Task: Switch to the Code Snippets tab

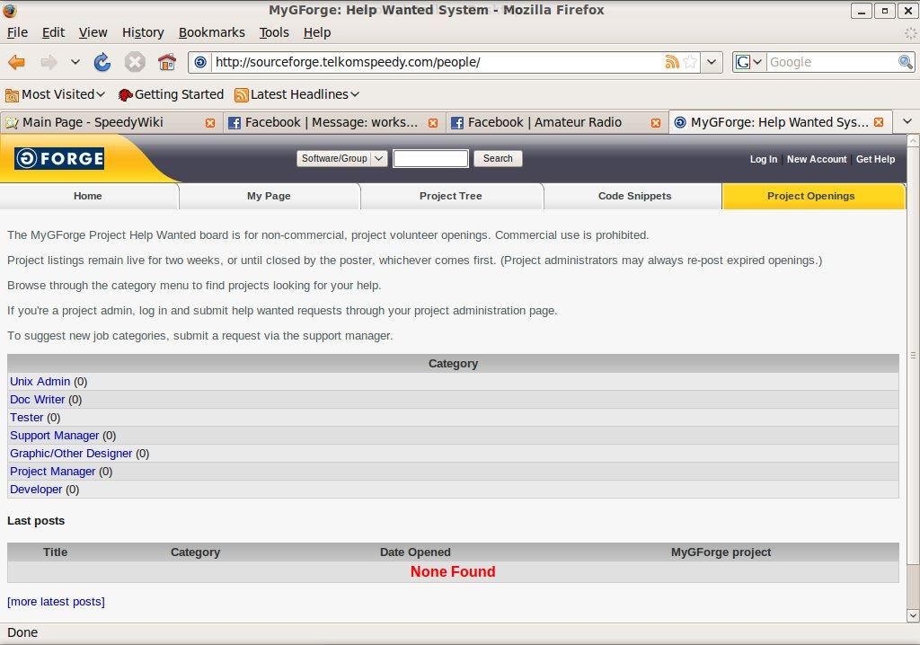Action: [634, 196]
